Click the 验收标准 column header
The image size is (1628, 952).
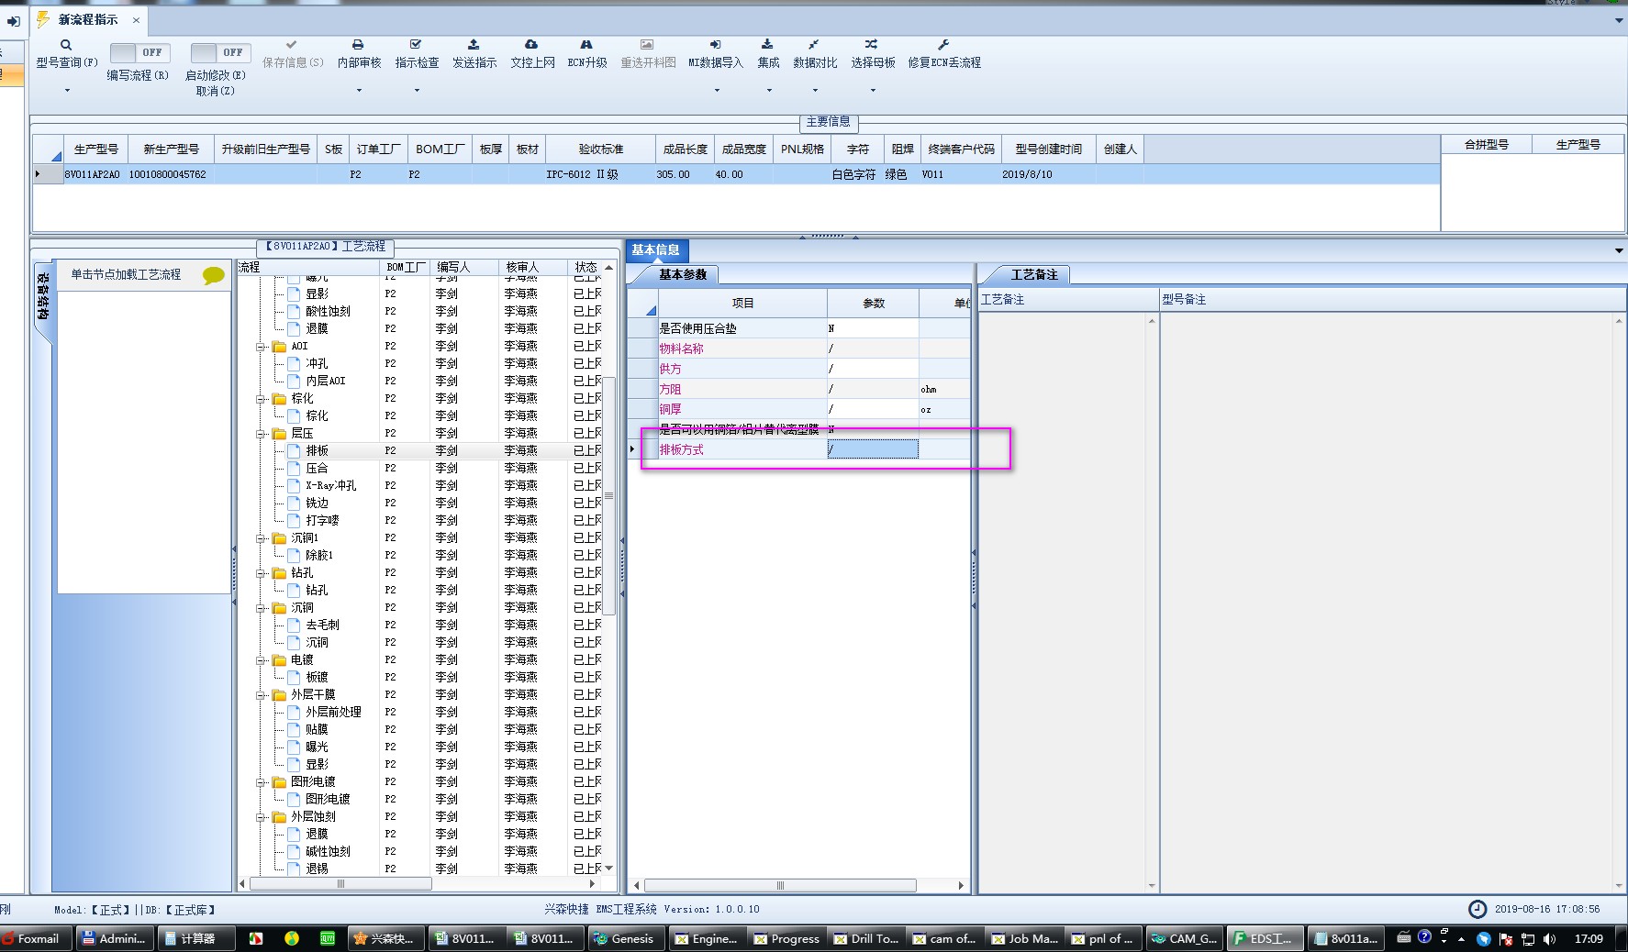600,149
